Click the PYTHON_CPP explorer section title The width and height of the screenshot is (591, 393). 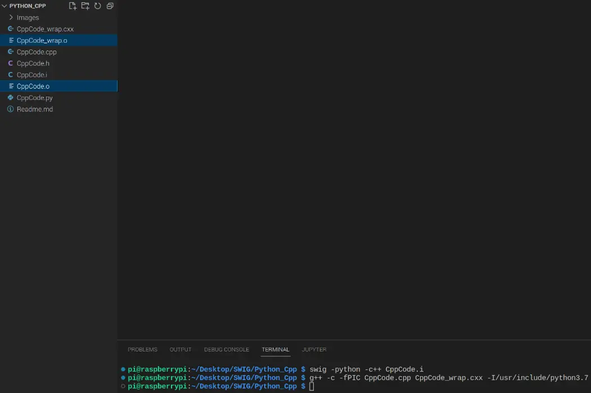[28, 6]
